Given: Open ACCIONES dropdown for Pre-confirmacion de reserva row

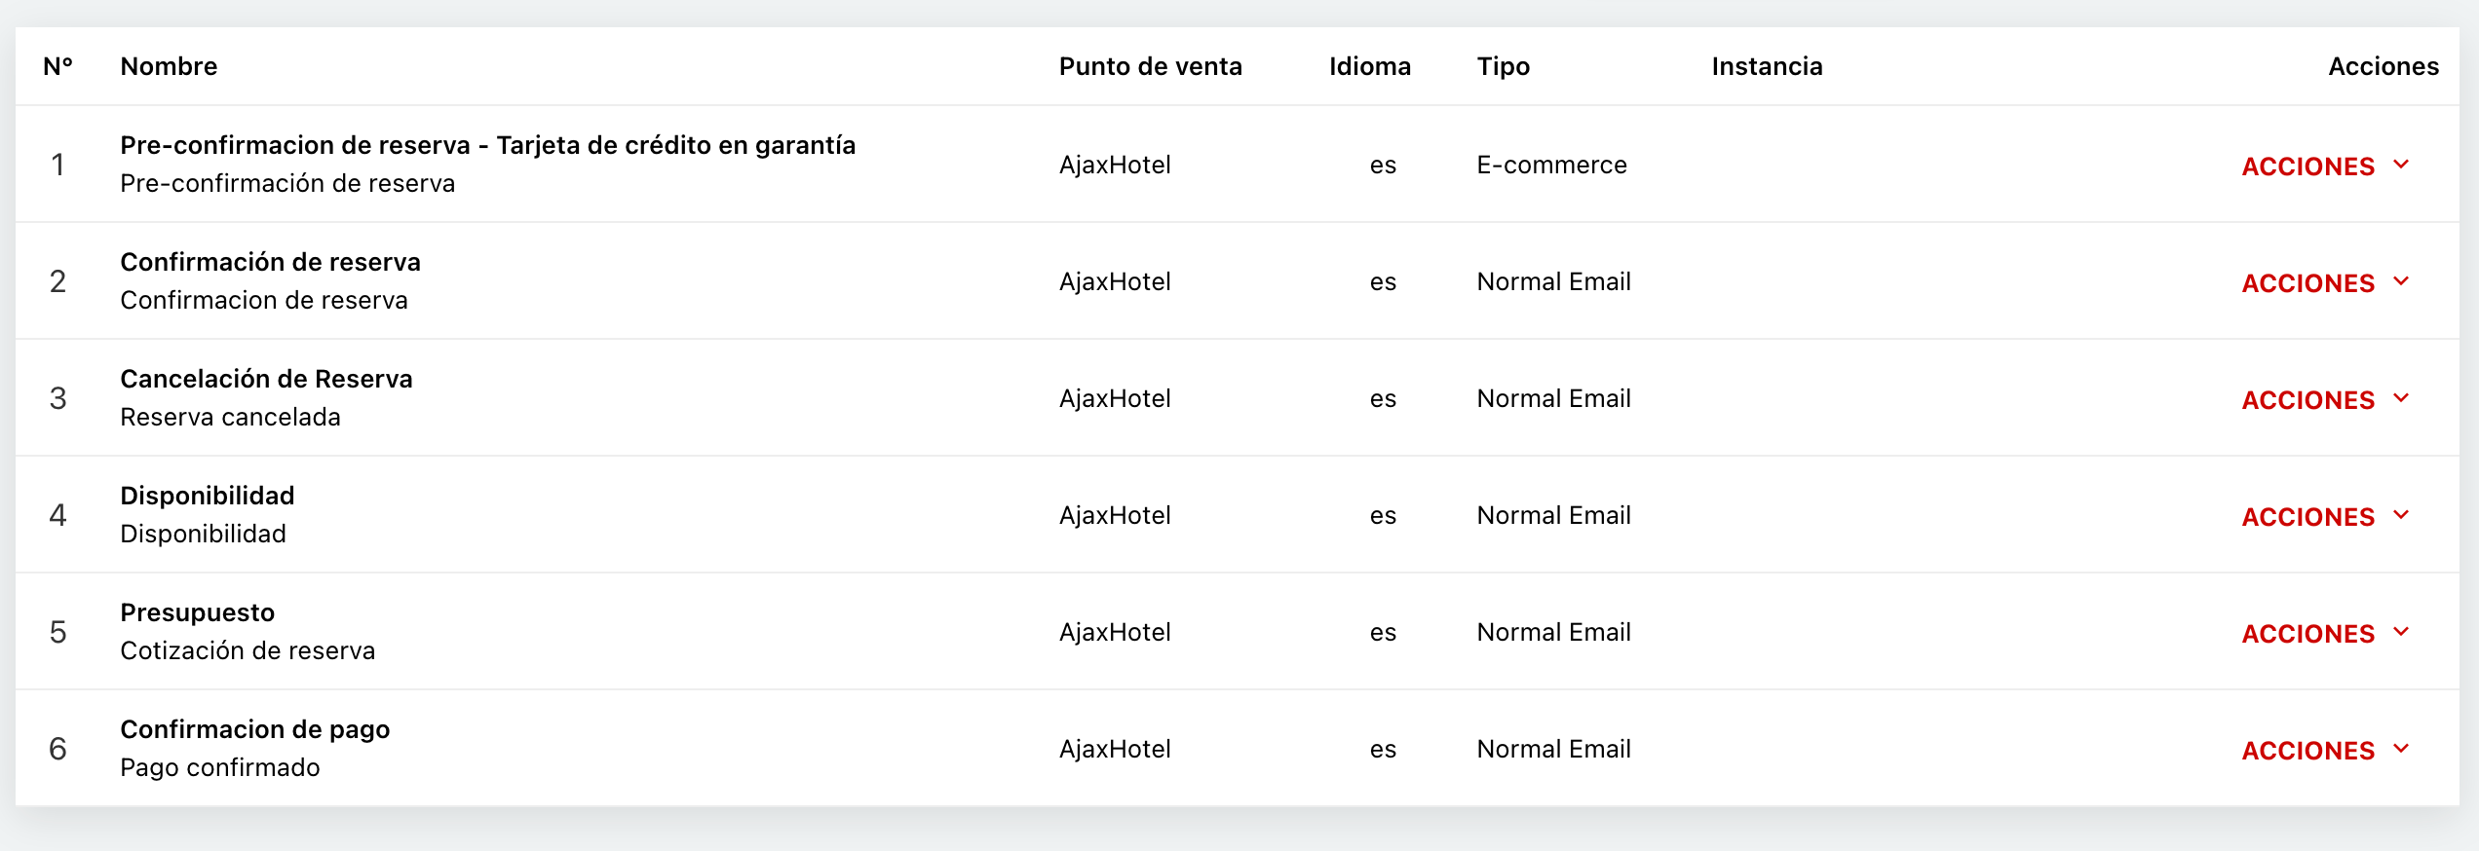Looking at the screenshot, I should click(2324, 166).
